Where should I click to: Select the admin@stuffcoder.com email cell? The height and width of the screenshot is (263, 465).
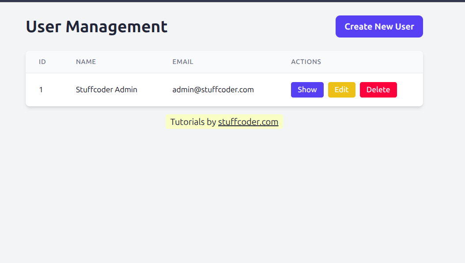click(x=213, y=90)
